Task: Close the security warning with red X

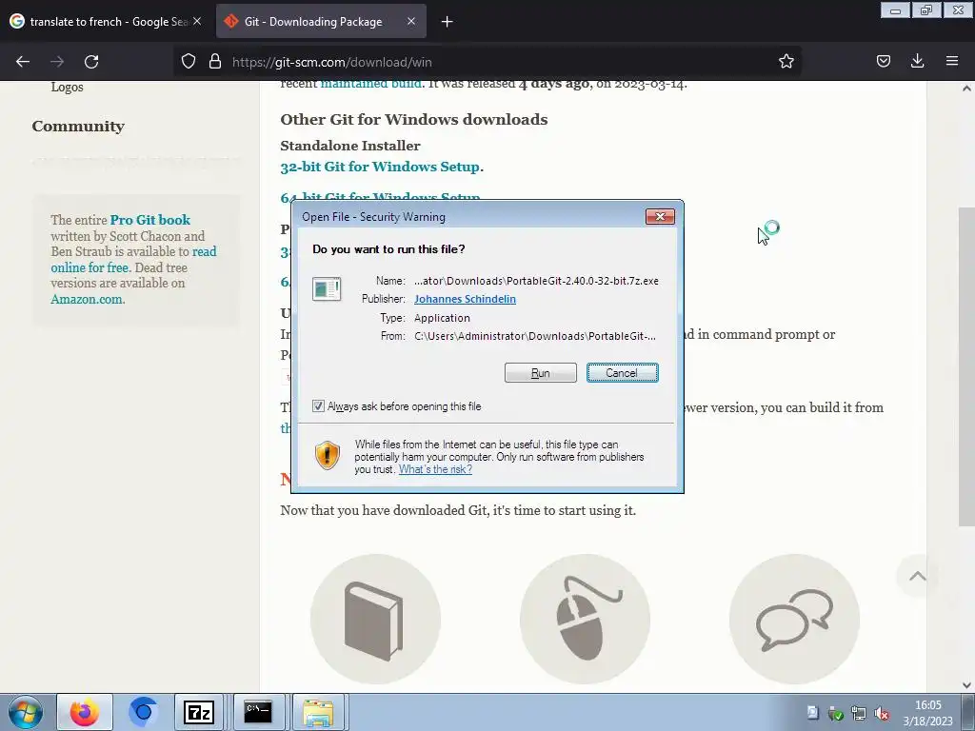Action: coord(660,216)
